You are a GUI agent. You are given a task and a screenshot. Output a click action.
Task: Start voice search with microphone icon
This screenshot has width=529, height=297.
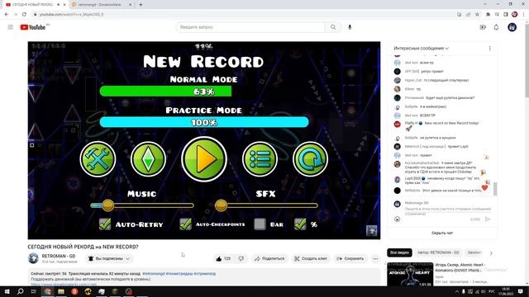click(350, 27)
